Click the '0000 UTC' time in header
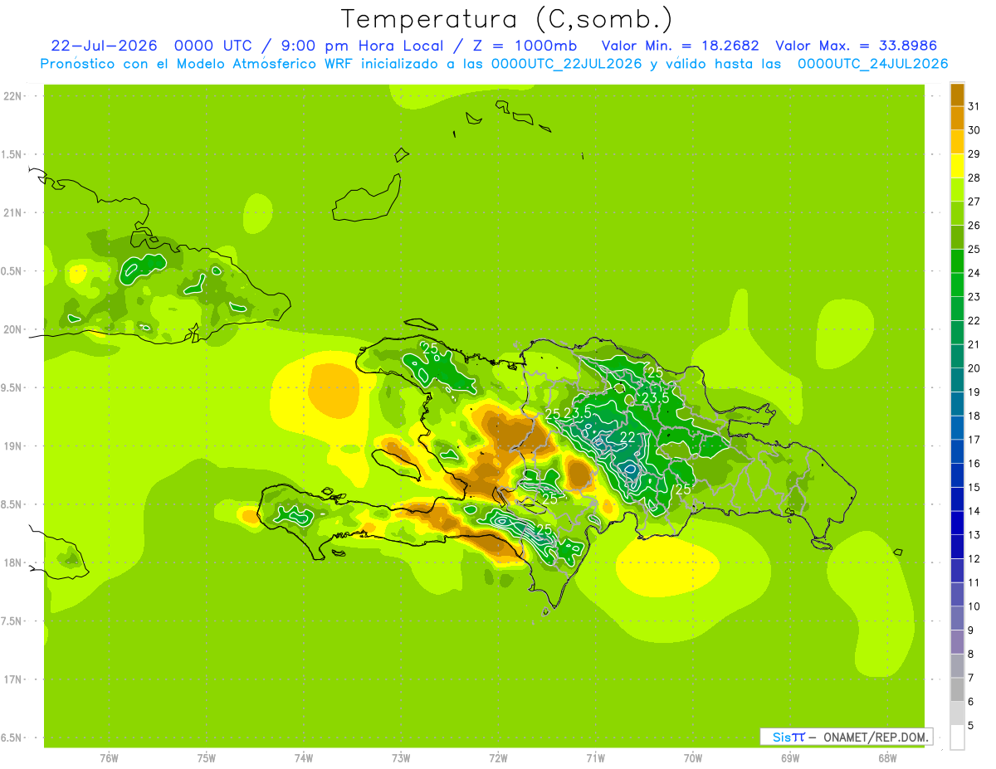The height and width of the screenshot is (769, 996). coord(212,46)
